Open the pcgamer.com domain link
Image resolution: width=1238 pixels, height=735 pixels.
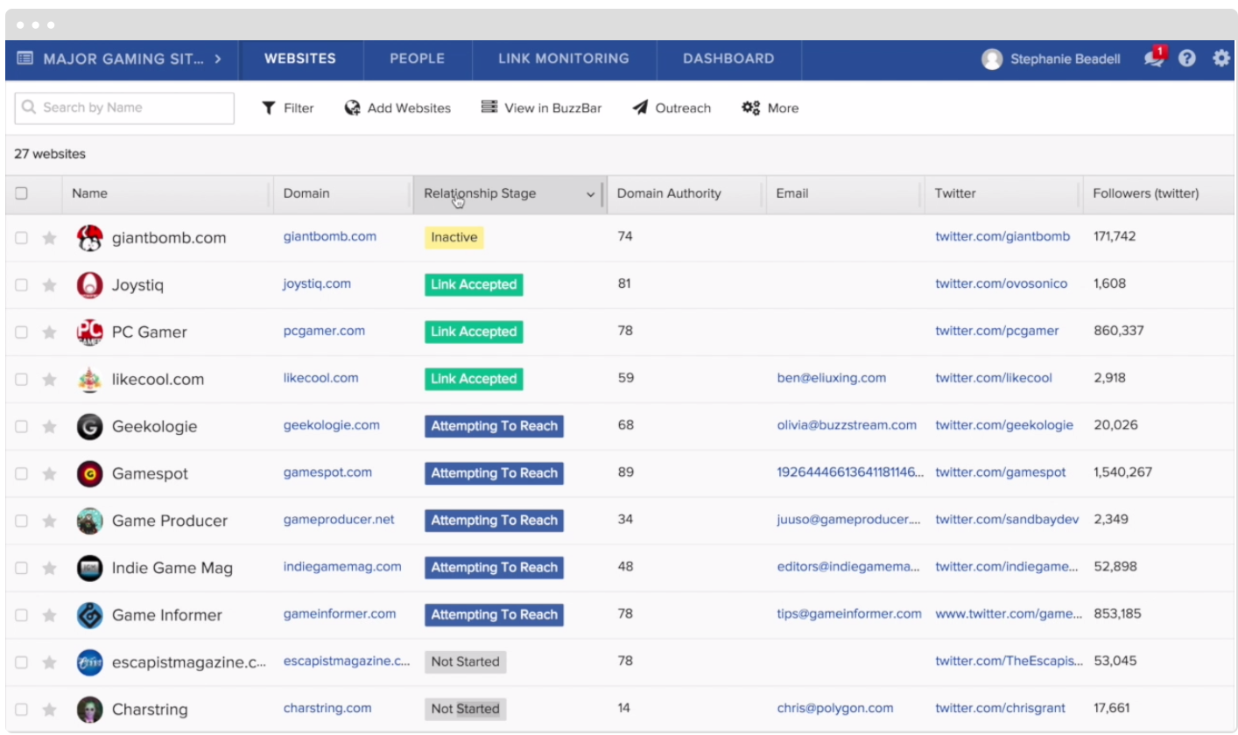coord(324,331)
